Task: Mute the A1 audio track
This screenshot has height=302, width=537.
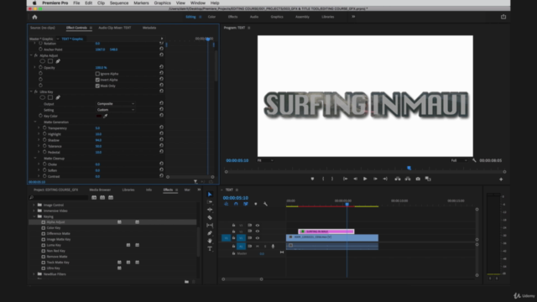Action: (x=258, y=246)
